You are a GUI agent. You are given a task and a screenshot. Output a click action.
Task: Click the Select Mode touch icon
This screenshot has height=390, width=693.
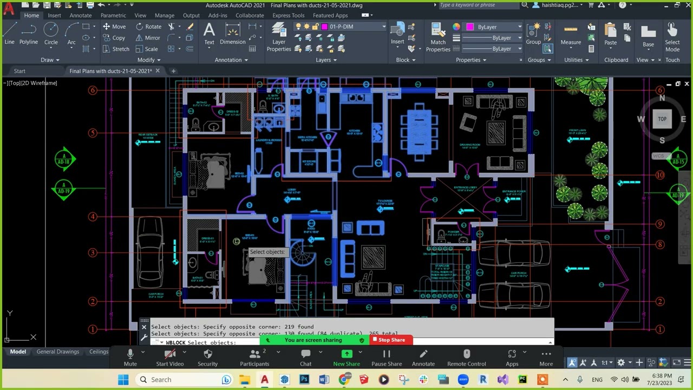pyautogui.click(x=672, y=37)
